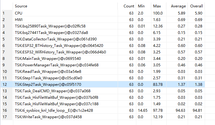Select highlighted TSK:Step2Task_Wrapper()@c05f5170 row
215x125 pixels.
[x=103, y=85]
